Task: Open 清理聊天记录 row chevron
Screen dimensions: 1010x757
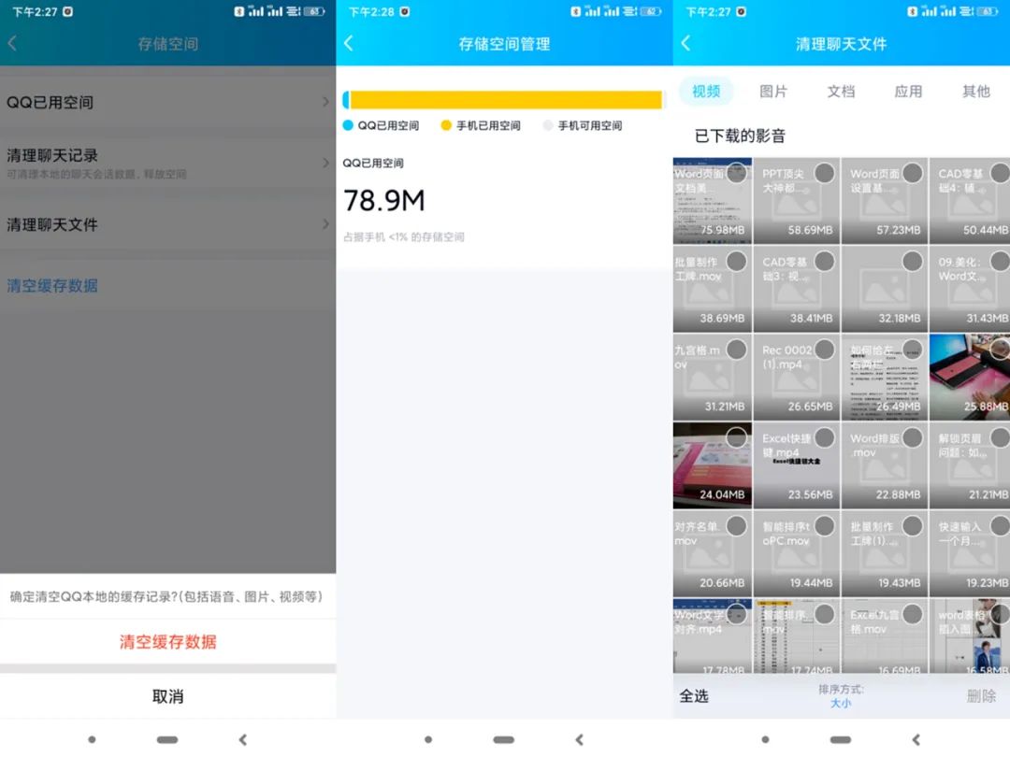Action: (x=325, y=164)
